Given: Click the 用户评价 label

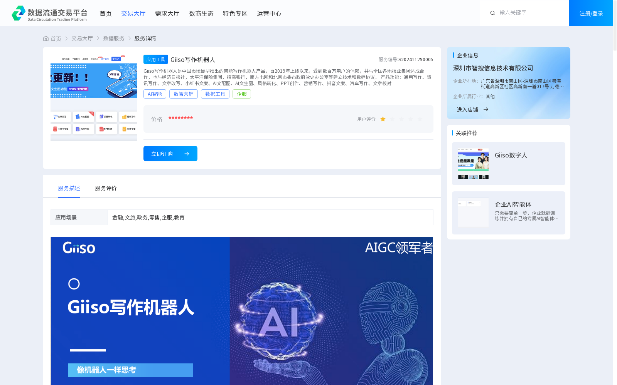Looking at the screenshot, I should [x=366, y=119].
